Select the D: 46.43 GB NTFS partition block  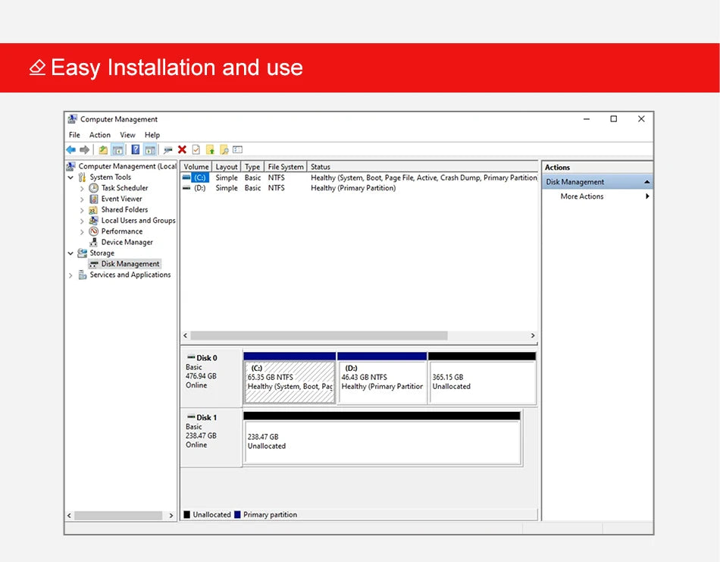tap(382, 382)
